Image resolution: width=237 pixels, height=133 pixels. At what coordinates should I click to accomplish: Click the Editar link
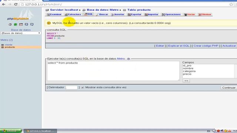[160, 46]
